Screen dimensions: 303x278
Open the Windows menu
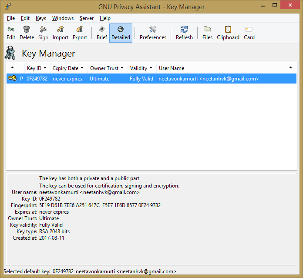pyautogui.click(x=63, y=18)
